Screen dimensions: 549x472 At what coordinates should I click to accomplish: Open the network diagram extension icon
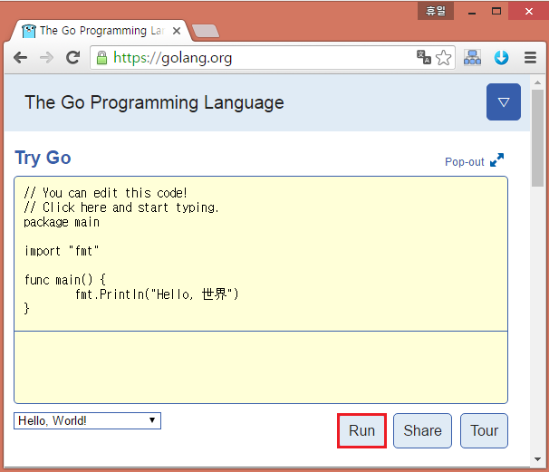472,57
